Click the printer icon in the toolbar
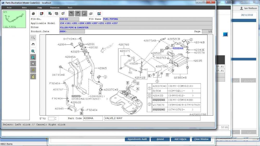The height and width of the screenshot is (146, 260). point(33,13)
